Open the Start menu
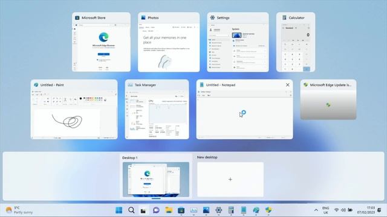The width and height of the screenshot is (387, 217). click(x=119, y=210)
